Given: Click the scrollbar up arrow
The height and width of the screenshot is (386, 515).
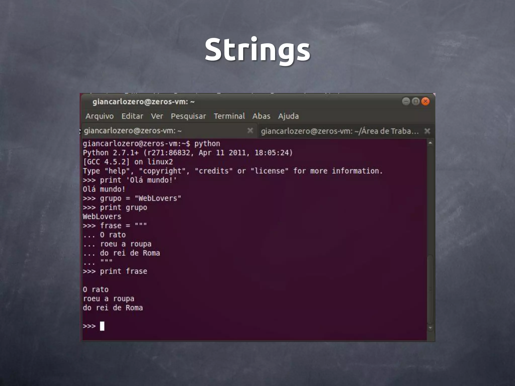Looking at the screenshot, I should pyautogui.click(x=430, y=143).
